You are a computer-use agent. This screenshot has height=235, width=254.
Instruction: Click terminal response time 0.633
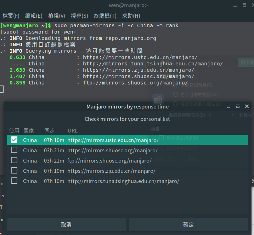pos(17,57)
